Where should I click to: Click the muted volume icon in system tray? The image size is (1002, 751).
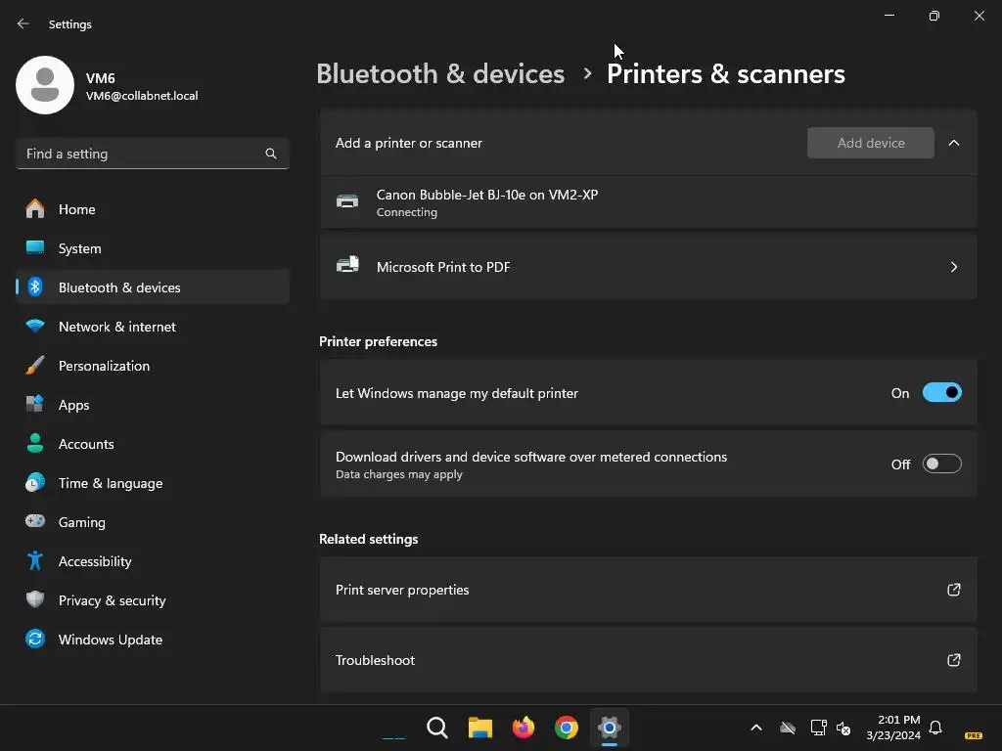pos(843,728)
